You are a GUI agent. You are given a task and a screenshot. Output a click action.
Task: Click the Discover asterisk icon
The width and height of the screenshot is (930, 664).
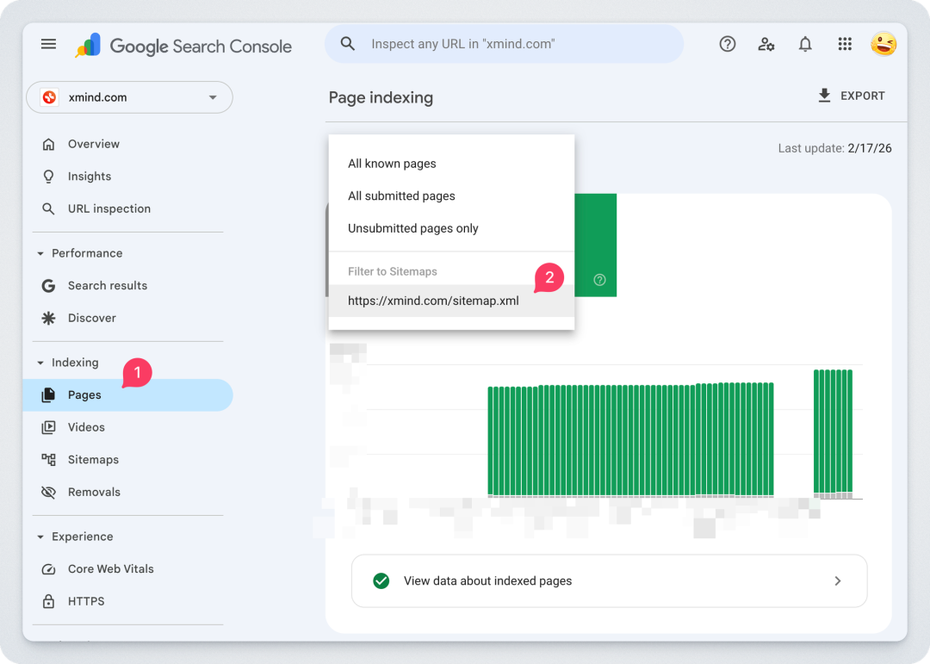click(x=48, y=318)
